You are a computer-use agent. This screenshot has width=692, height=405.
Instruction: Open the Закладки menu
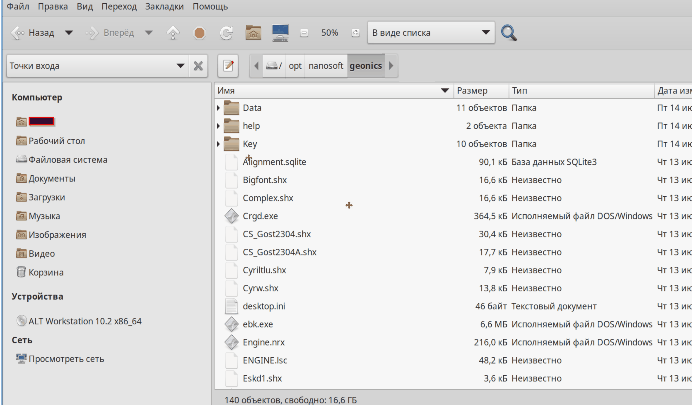164,6
